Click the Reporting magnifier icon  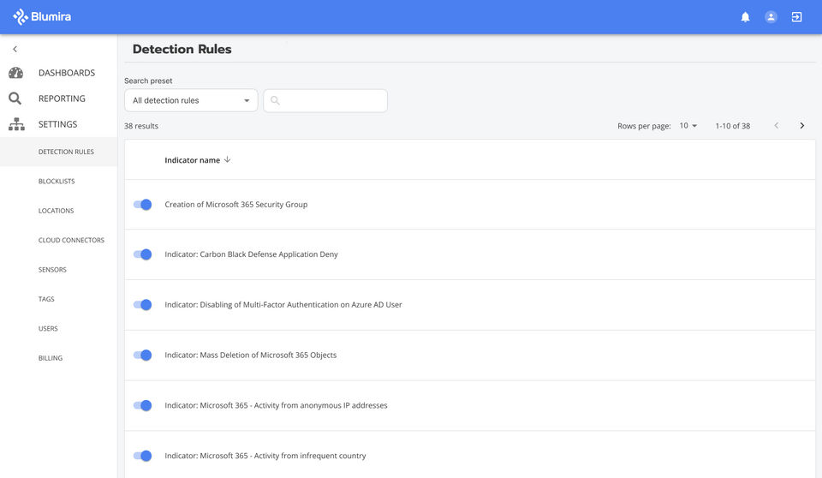click(x=15, y=99)
